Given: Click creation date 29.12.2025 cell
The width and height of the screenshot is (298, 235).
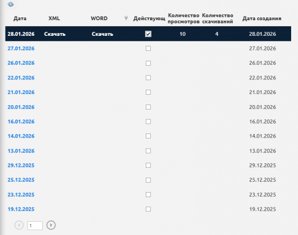Looking at the screenshot, I should coord(263,165).
